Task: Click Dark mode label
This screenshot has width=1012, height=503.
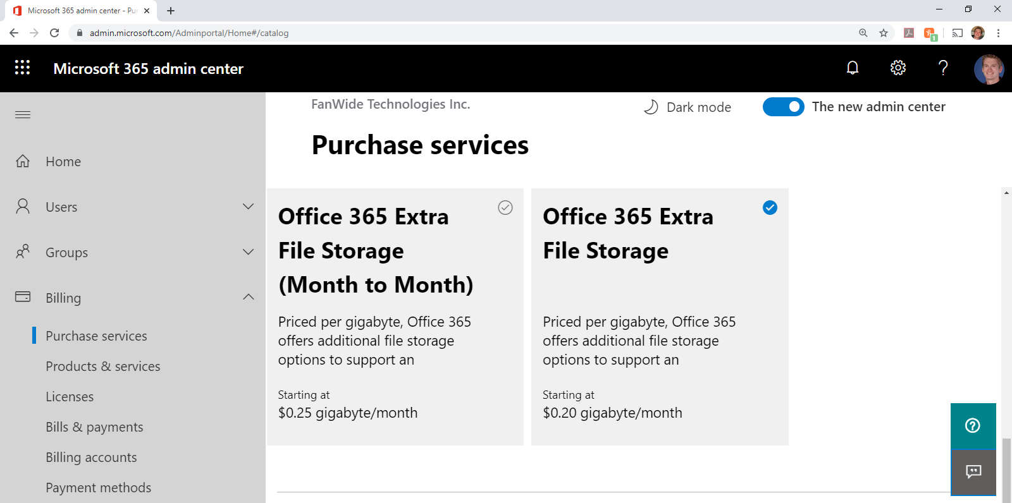Action: [x=699, y=107]
